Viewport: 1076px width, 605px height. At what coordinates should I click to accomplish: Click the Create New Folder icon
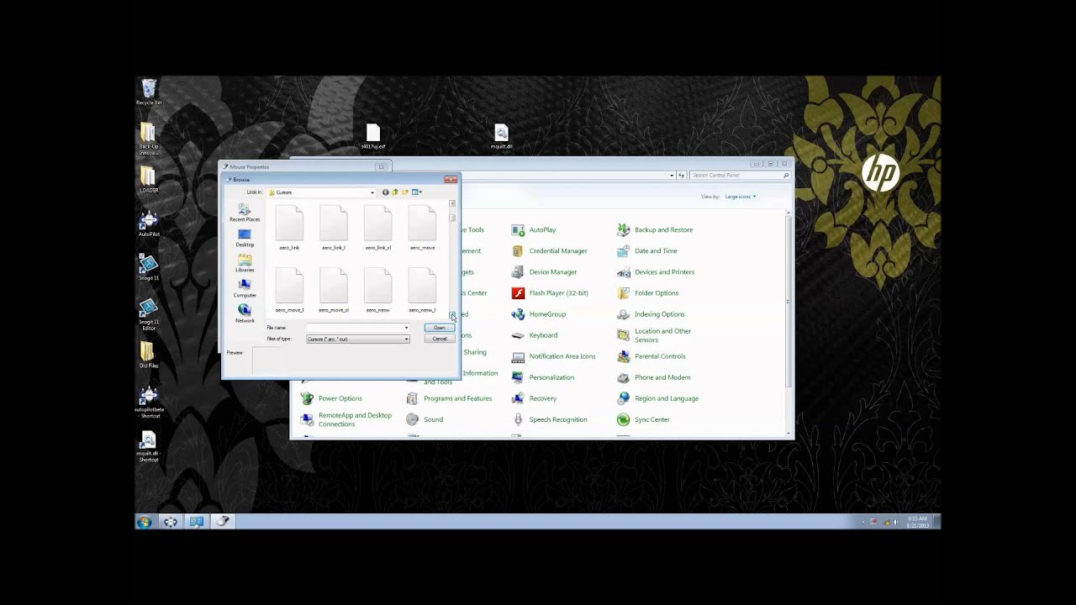click(x=404, y=192)
